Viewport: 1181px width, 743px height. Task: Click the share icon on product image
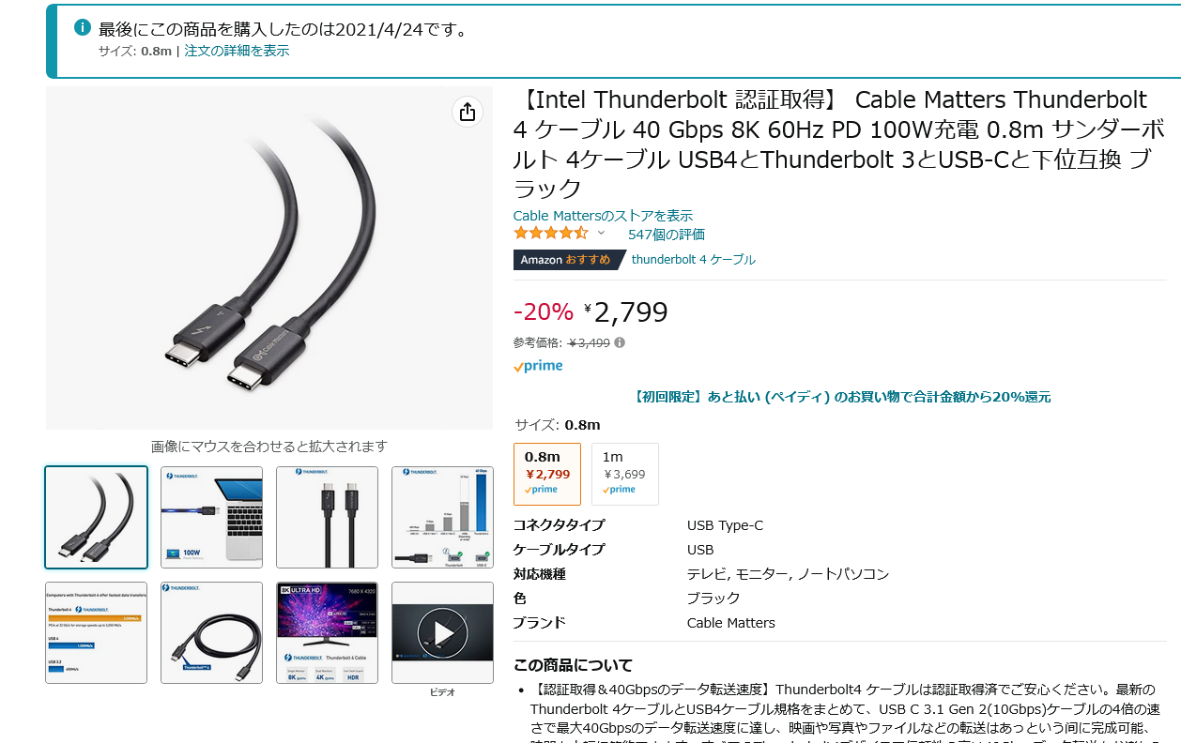coord(468,112)
